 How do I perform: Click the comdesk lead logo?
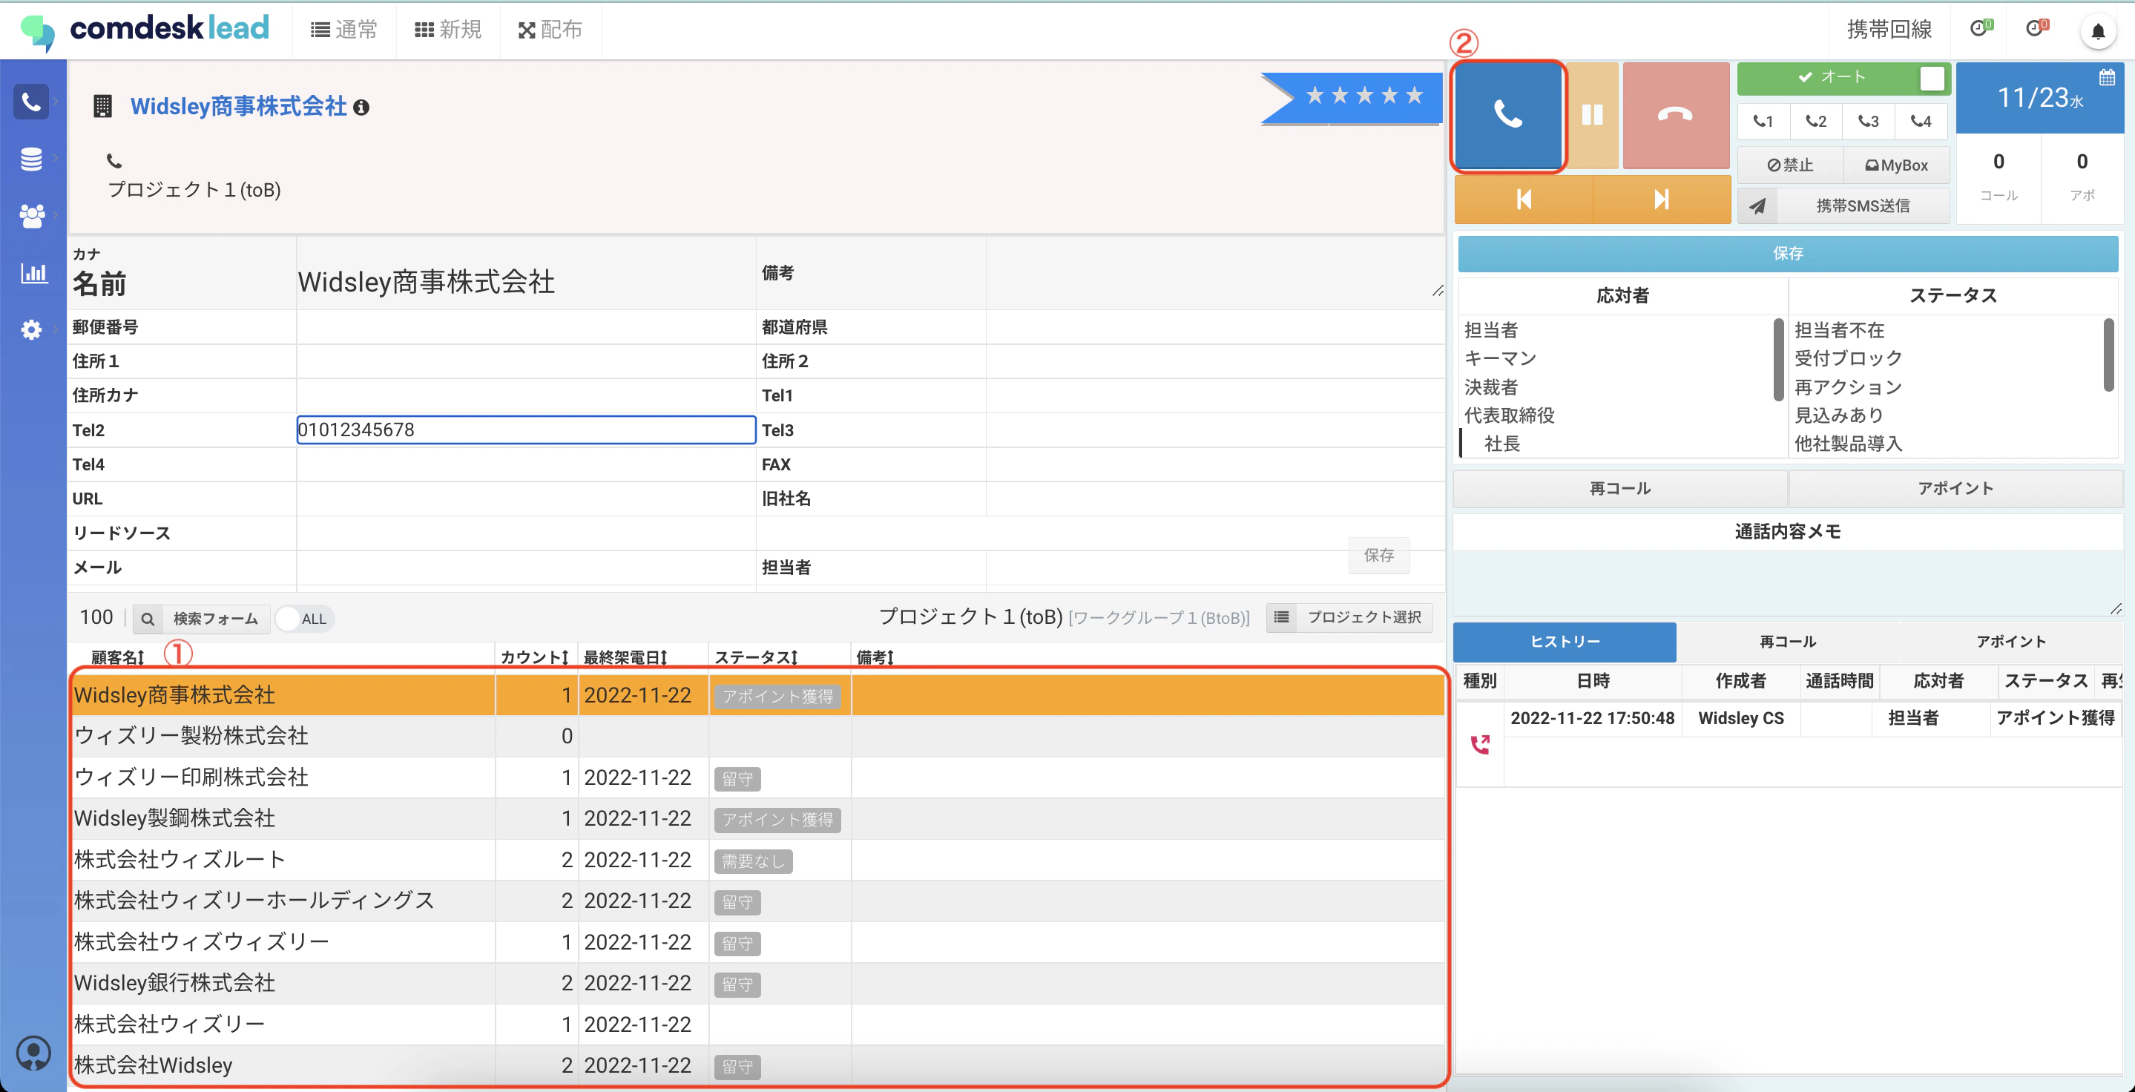[145, 30]
